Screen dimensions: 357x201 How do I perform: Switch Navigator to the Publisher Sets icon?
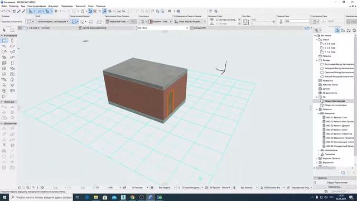pos(354,30)
